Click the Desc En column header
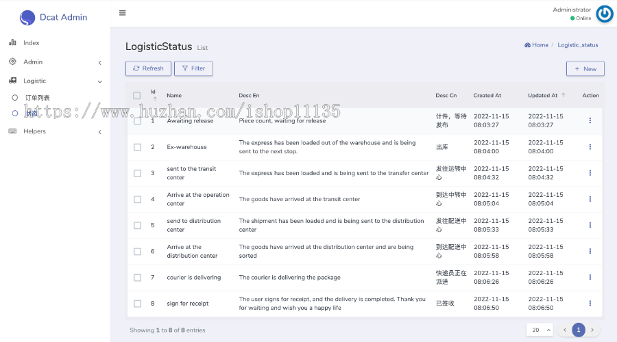The image size is (617, 342). point(249,95)
